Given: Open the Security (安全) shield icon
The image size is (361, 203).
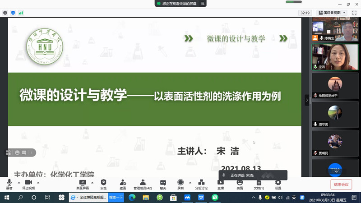Looking at the screenshot, I should point(103,183).
